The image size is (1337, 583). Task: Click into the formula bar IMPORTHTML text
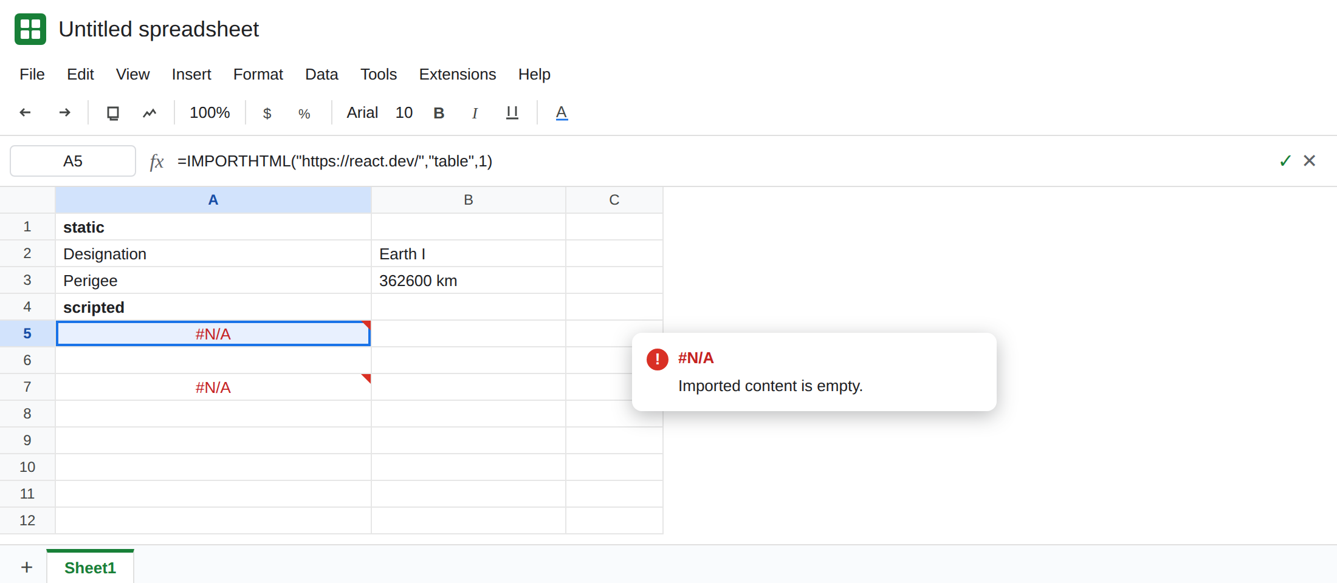tap(335, 161)
